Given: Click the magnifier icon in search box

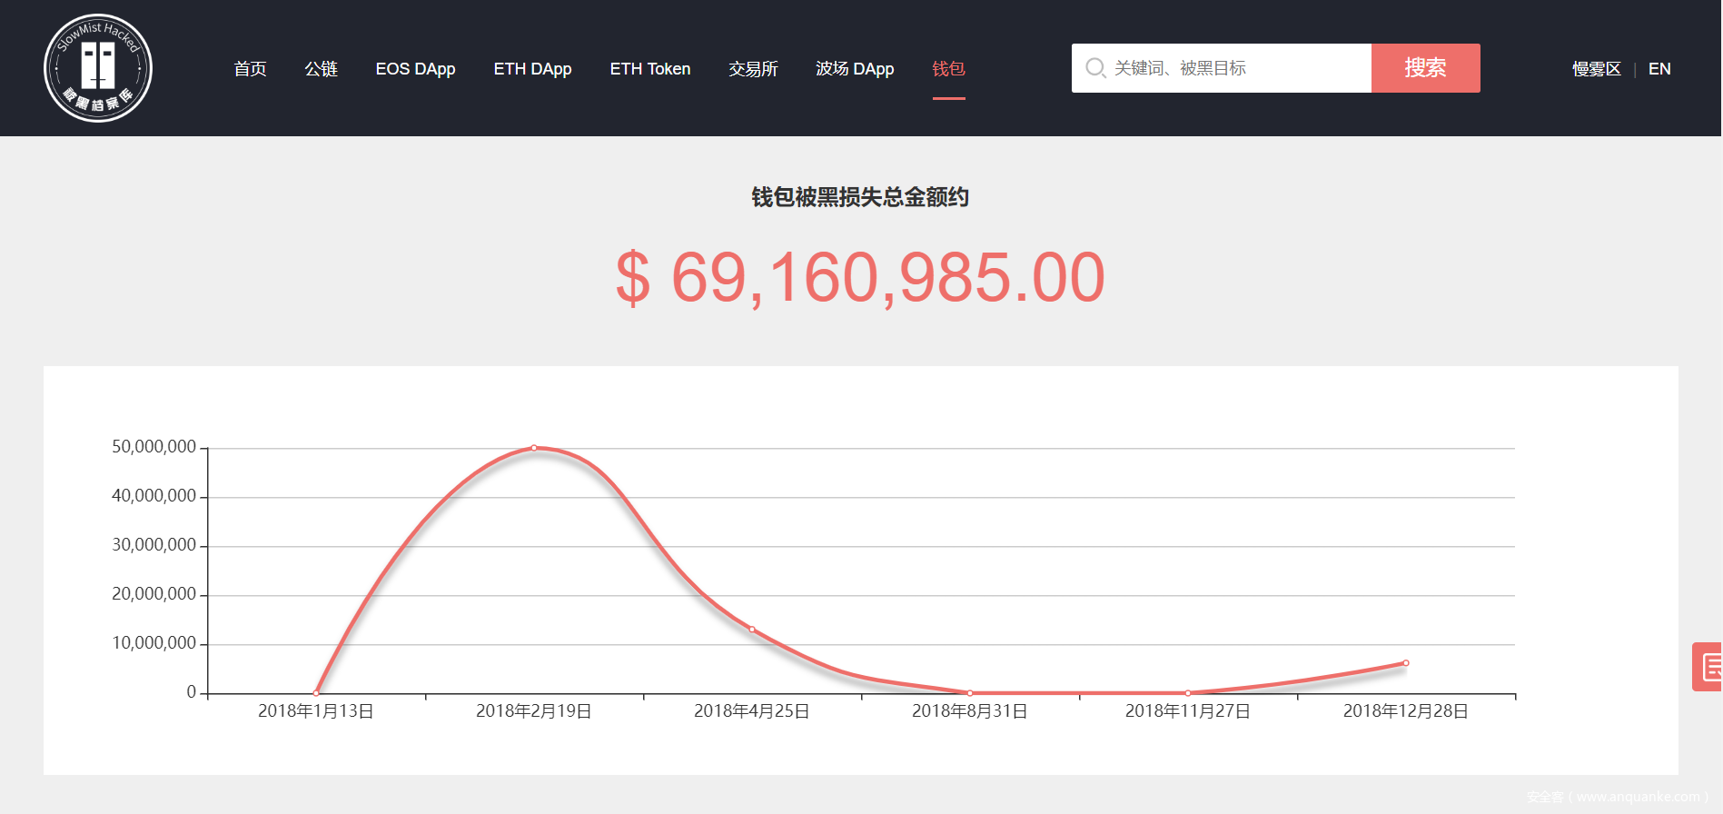Looking at the screenshot, I should click(x=1095, y=68).
